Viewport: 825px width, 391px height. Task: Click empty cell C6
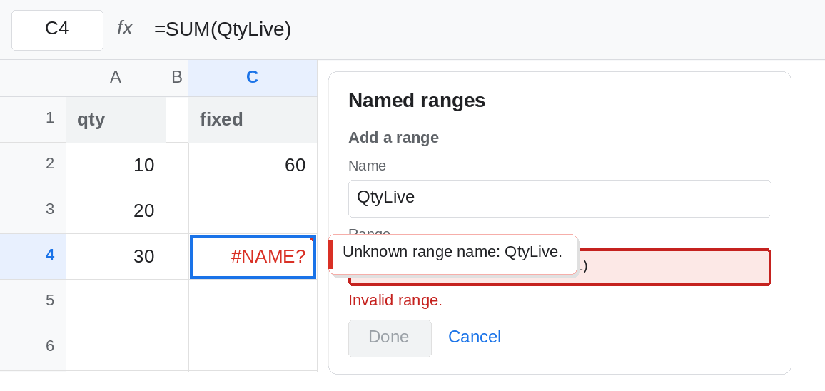(x=253, y=347)
